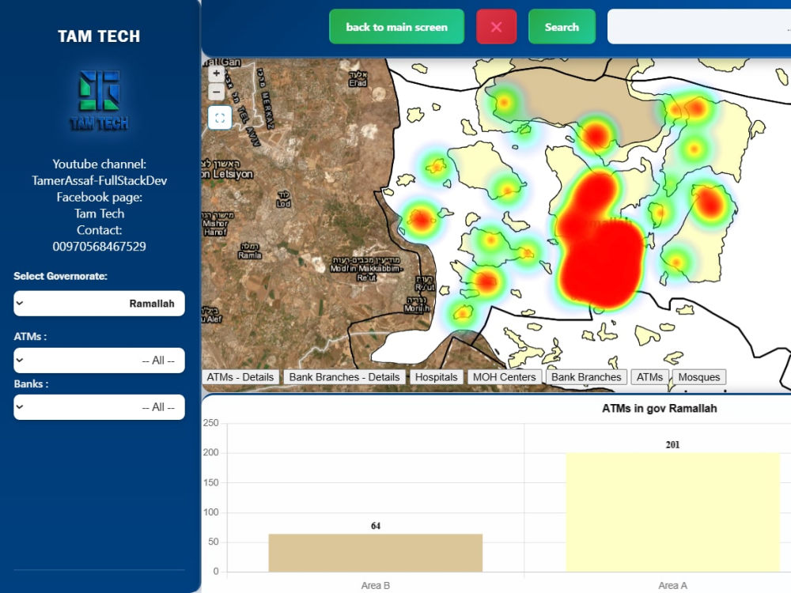Open the ATMs filter dropdown
This screenshot has width=791, height=593.
click(x=100, y=360)
